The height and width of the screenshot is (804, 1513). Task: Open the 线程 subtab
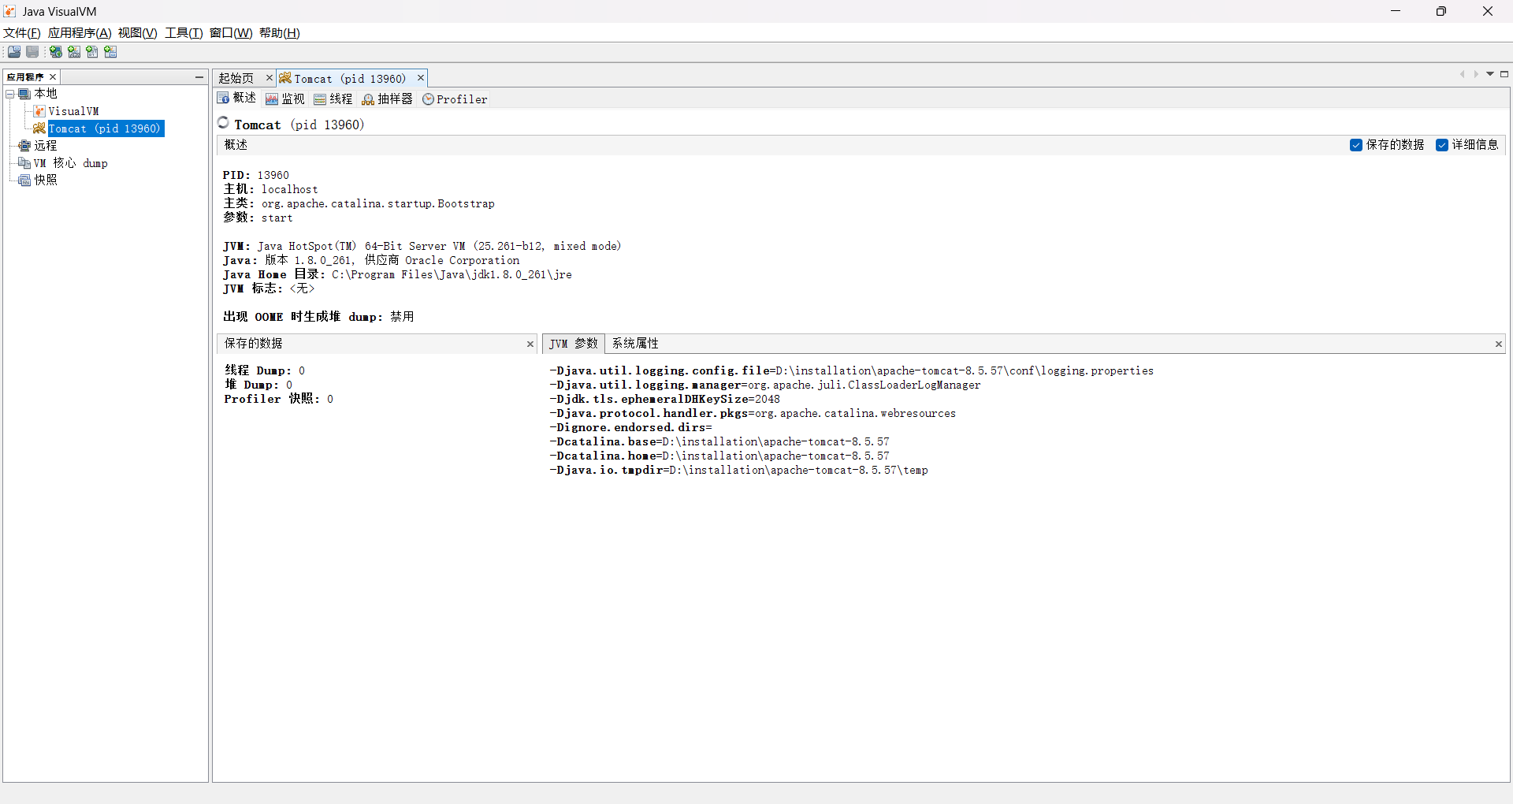tap(333, 99)
